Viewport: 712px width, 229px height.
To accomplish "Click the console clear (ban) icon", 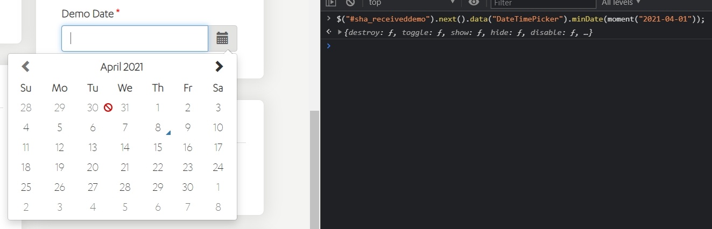I will (x=350, y=3).
